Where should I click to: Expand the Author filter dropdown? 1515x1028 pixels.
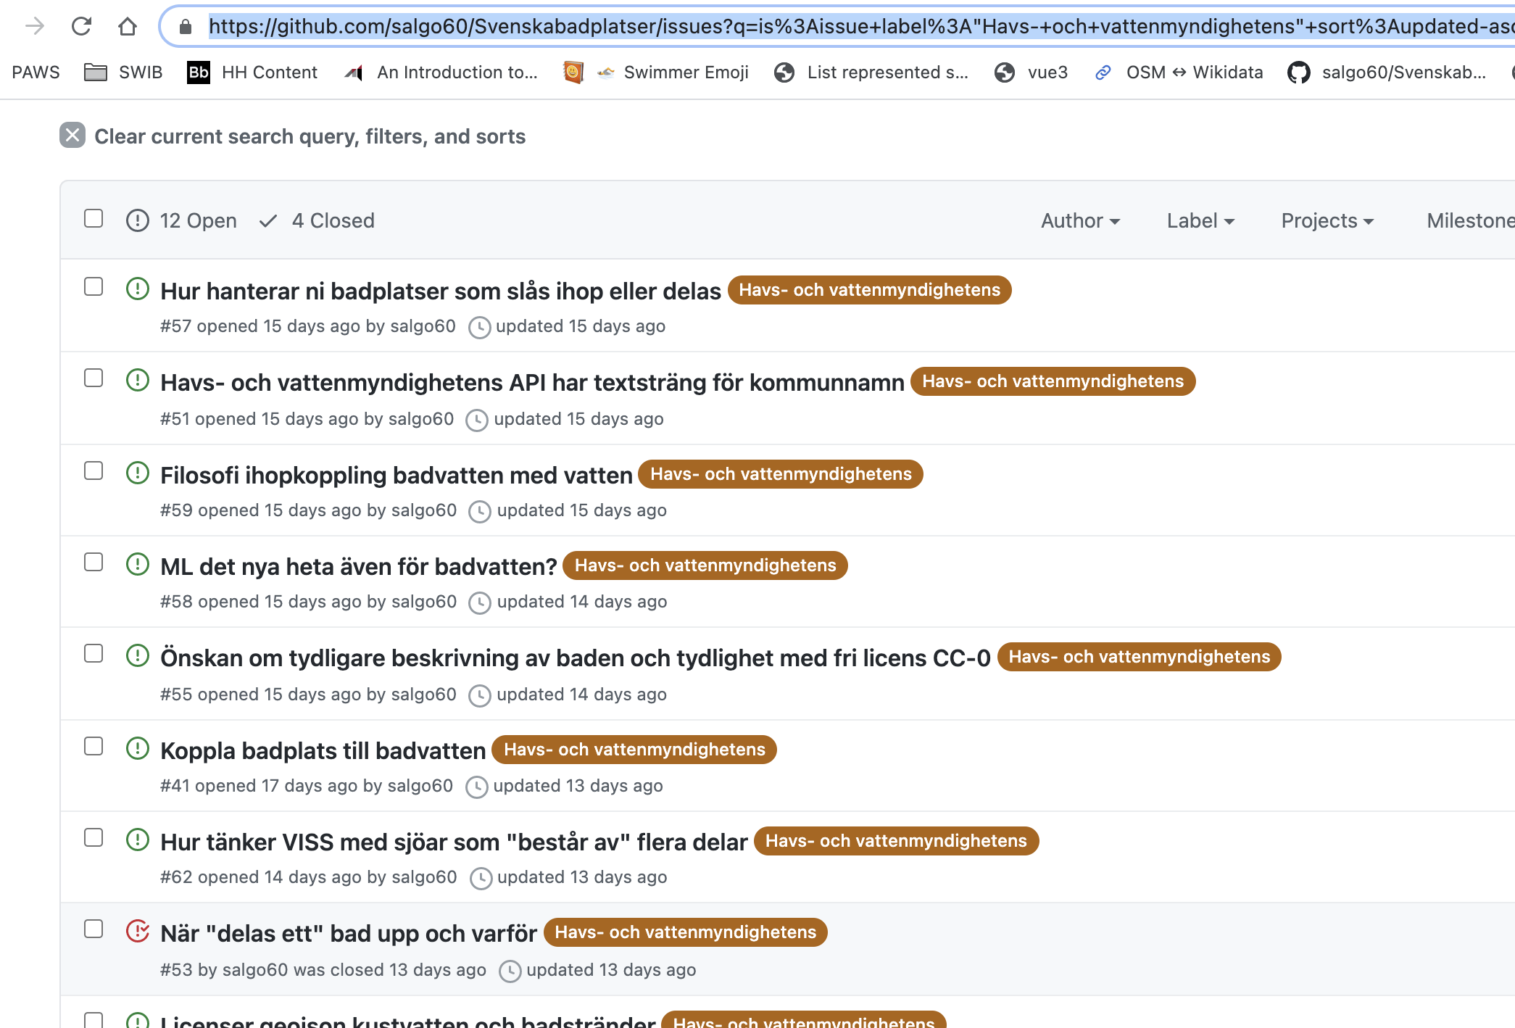click(x=1080, y=221)
